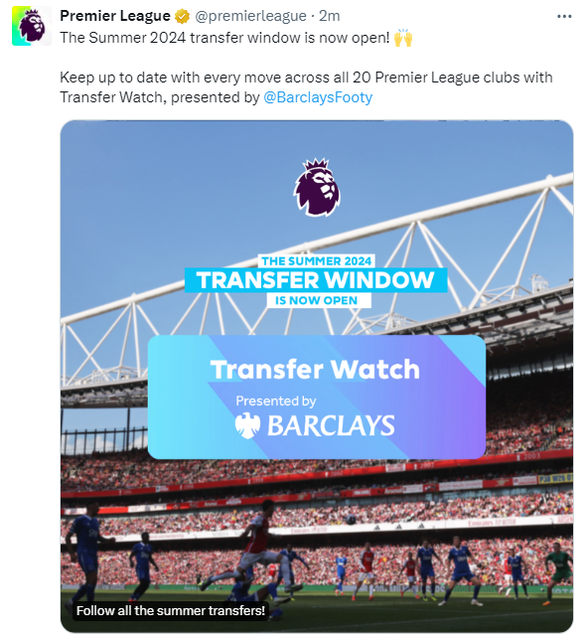This screenshot has height=639, width=588.
Task: Open the Premier League profile avatar
Action: [32, 26]
